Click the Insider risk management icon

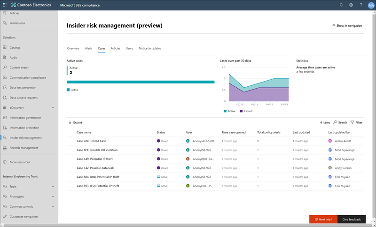[x=5, y=137]
